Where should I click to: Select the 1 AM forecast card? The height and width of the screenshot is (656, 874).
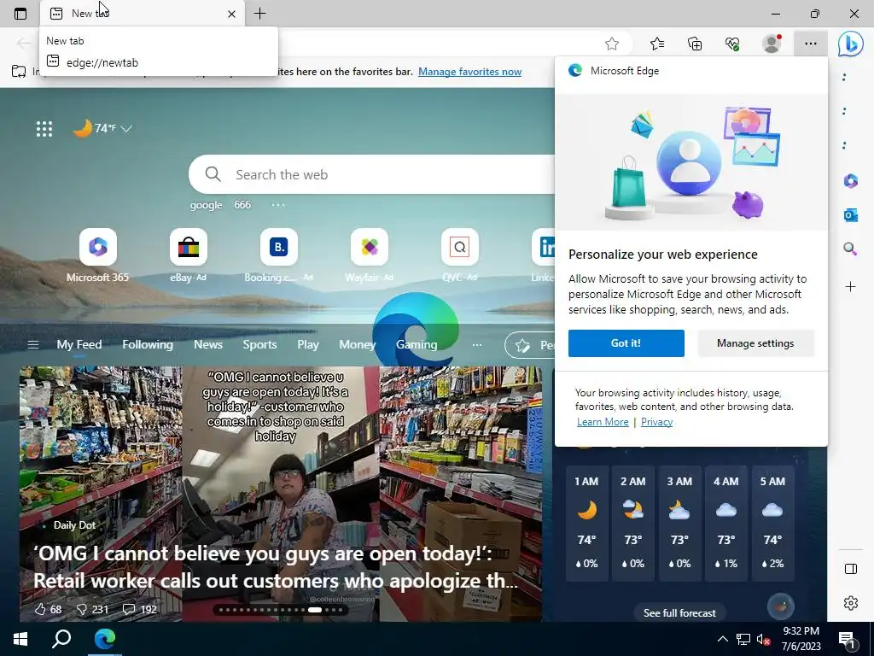(586, 524)
